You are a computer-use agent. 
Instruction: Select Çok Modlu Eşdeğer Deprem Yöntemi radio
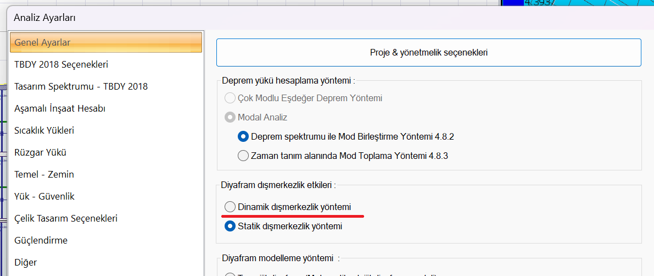tap(230, 98)
